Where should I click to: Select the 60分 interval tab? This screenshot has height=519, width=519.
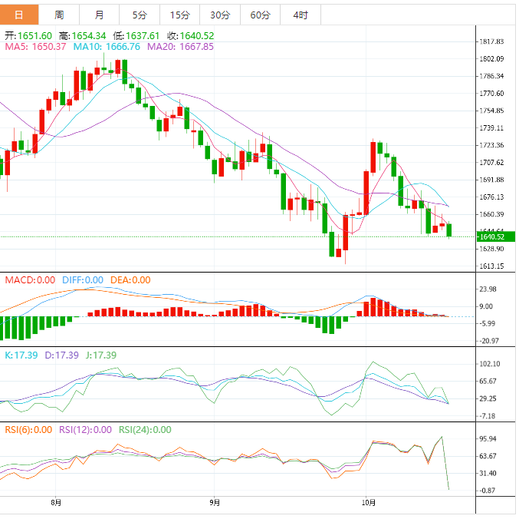pos(260,15)
